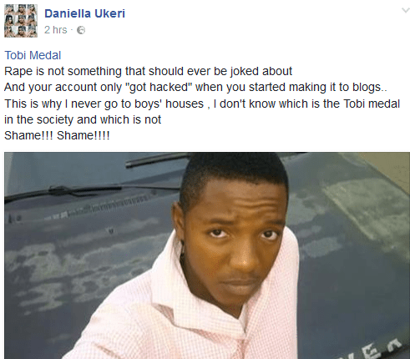Expand the post options chevron
Viewport: 410px width, 359px height.
point(405,11)
